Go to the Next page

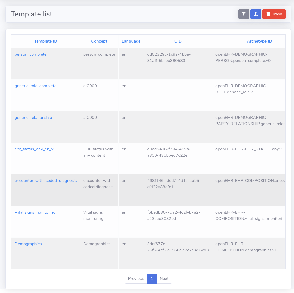coord(164,279)
